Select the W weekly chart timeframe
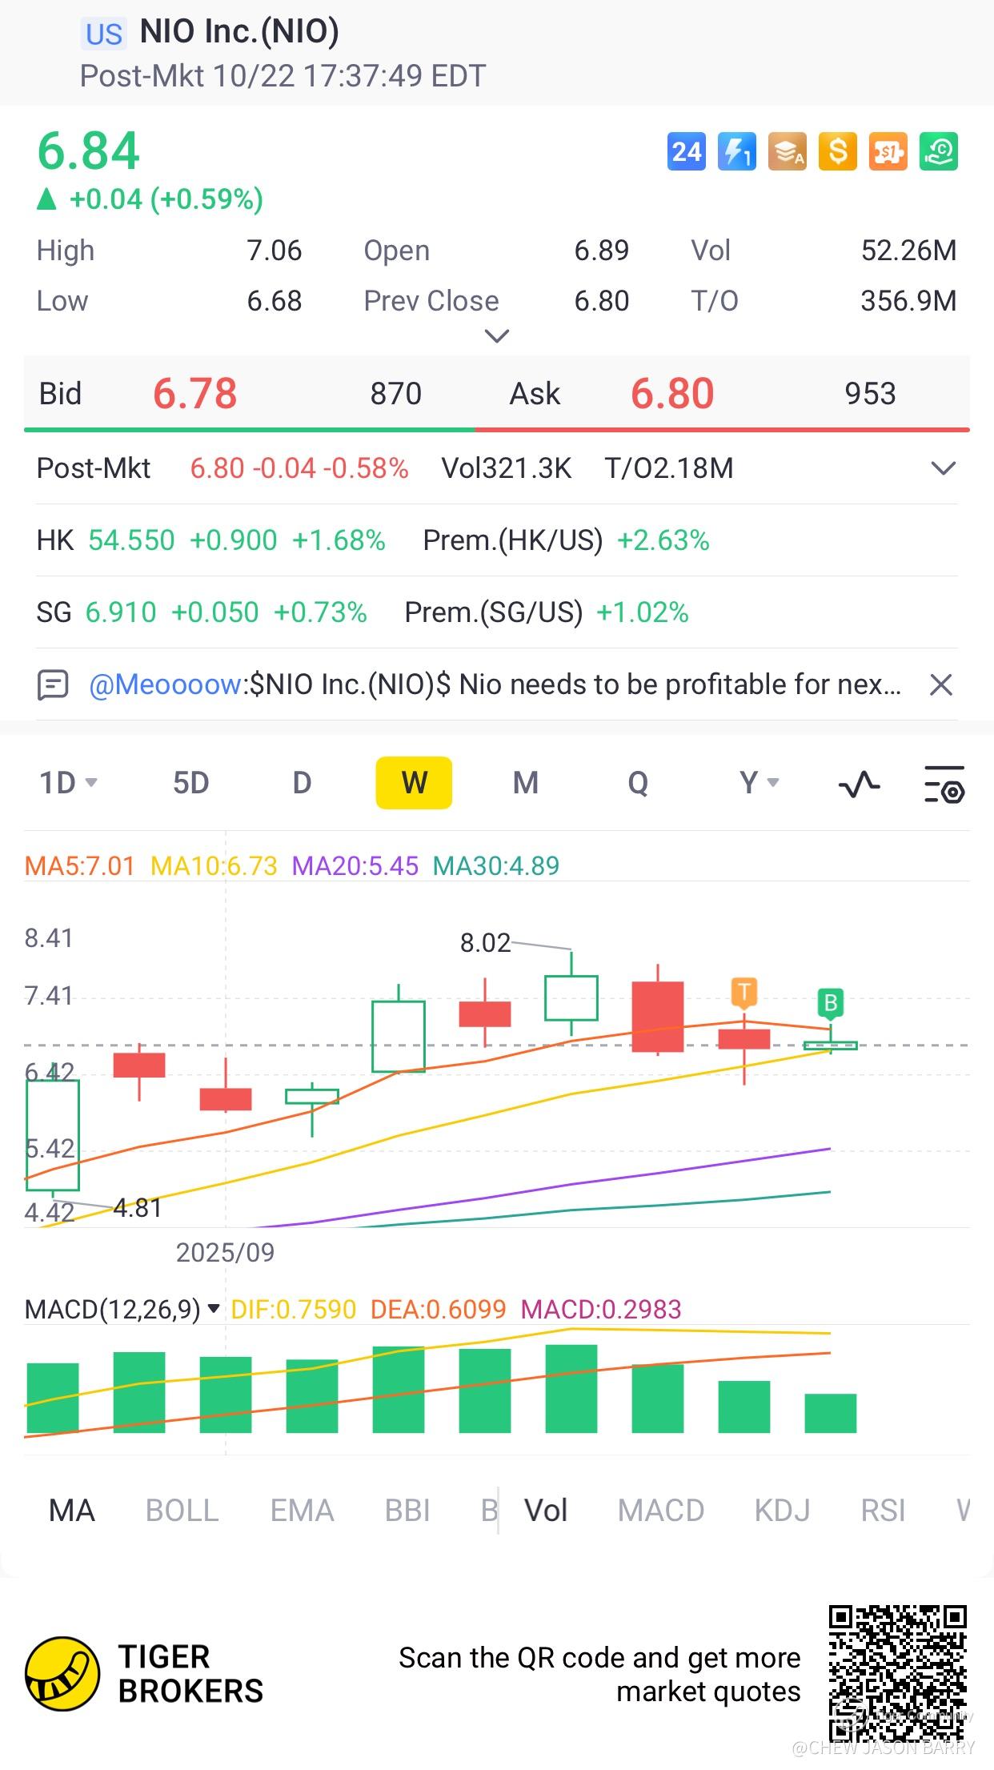994x1770 pixels. click(414, 783)
